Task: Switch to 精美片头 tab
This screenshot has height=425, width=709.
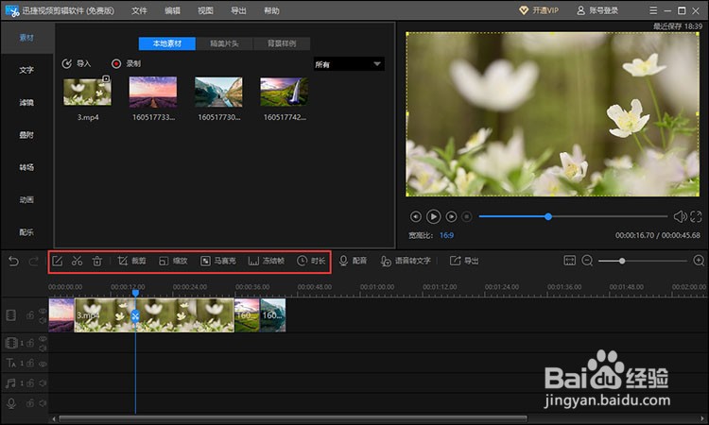Action: [224, 43]
